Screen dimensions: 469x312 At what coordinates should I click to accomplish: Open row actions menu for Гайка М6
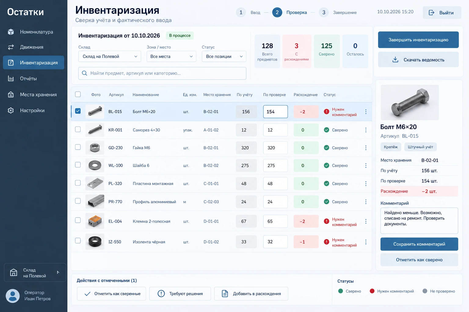pos(366,148)
